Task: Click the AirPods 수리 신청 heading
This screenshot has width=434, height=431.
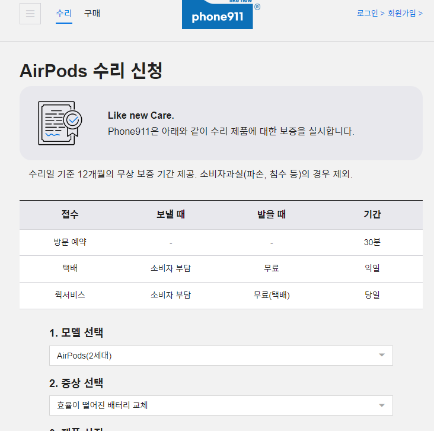Action: pyautogui.click(x=91, y=71)
